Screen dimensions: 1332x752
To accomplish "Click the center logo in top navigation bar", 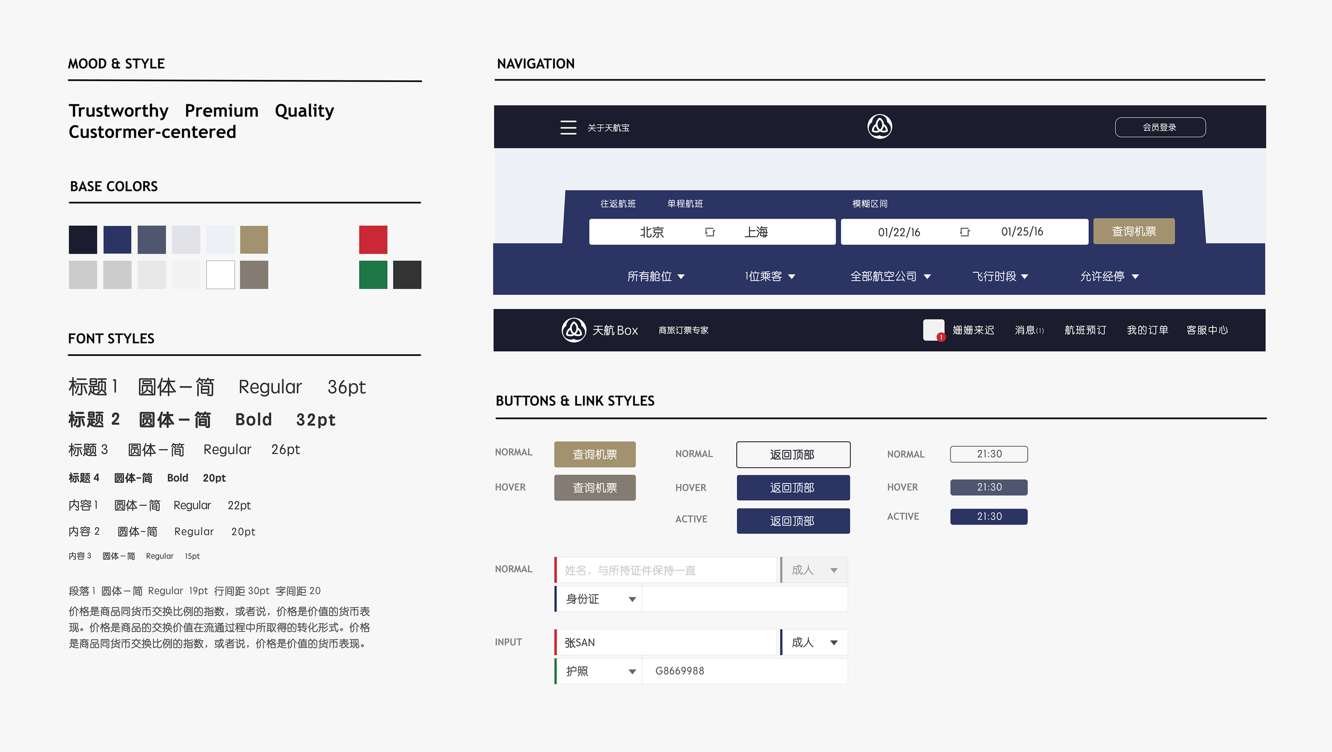I will [879, 126].
